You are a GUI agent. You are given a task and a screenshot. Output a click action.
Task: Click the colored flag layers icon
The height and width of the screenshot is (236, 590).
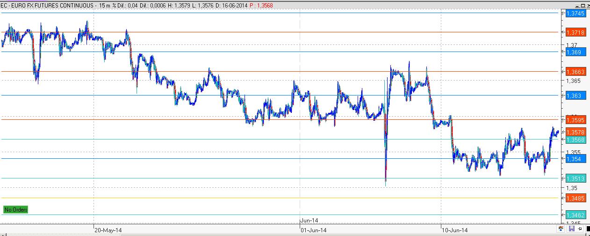tap(561, 229)
